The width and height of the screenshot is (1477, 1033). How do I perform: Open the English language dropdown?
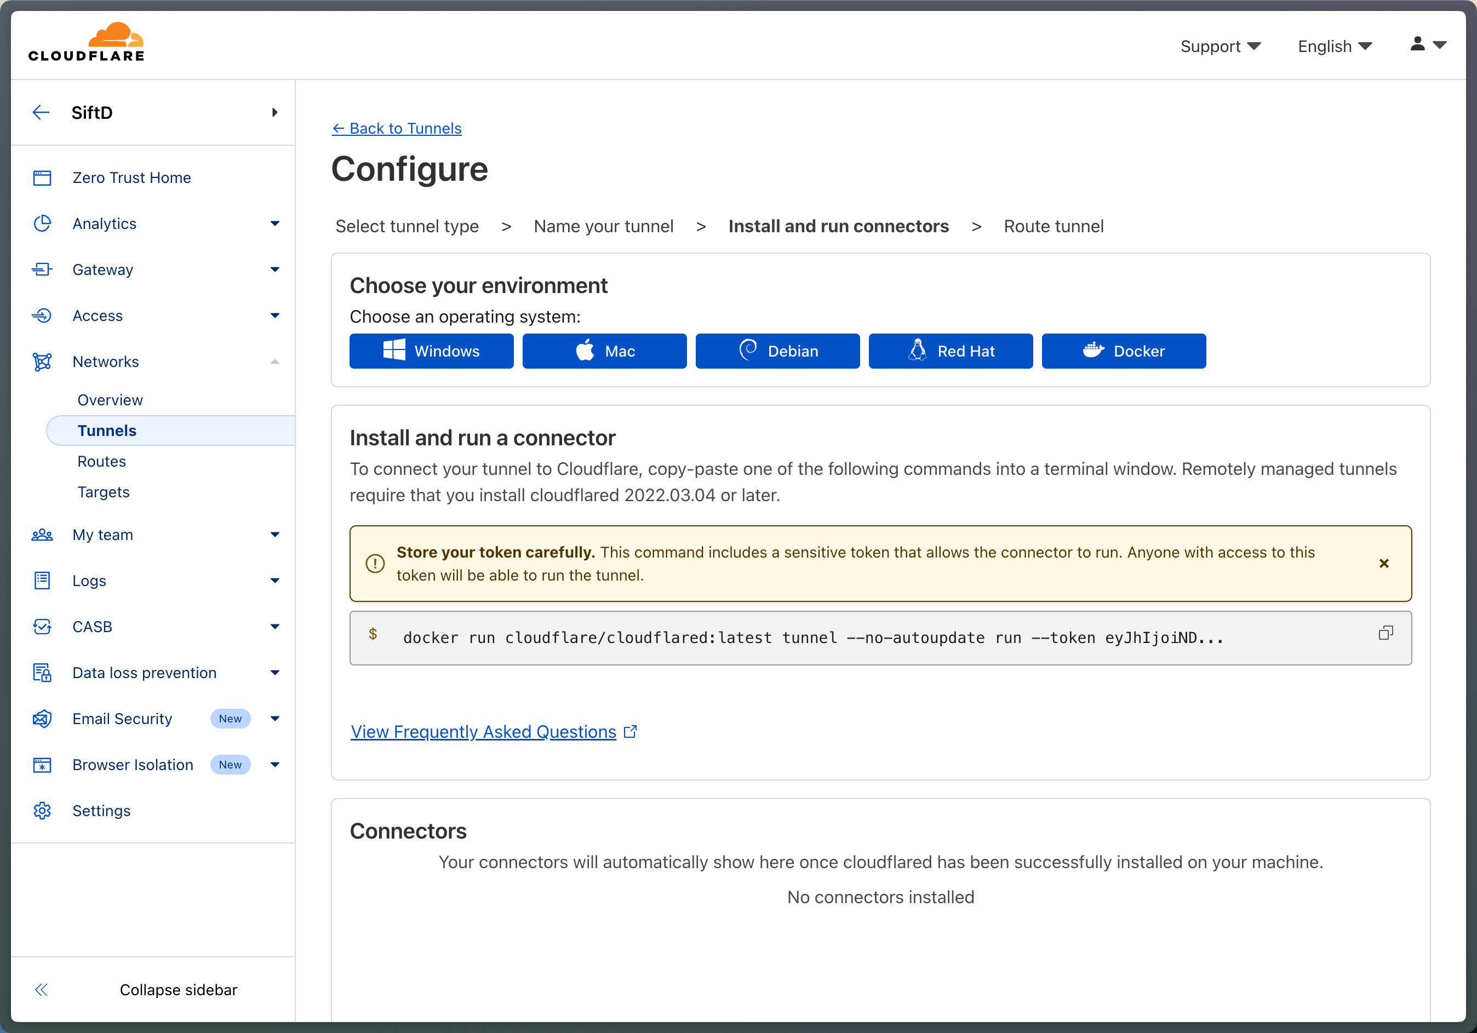[1334, 47]
